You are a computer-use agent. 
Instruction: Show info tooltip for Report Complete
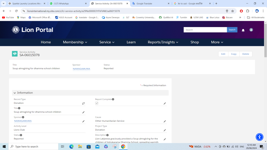tap(113, 99)
